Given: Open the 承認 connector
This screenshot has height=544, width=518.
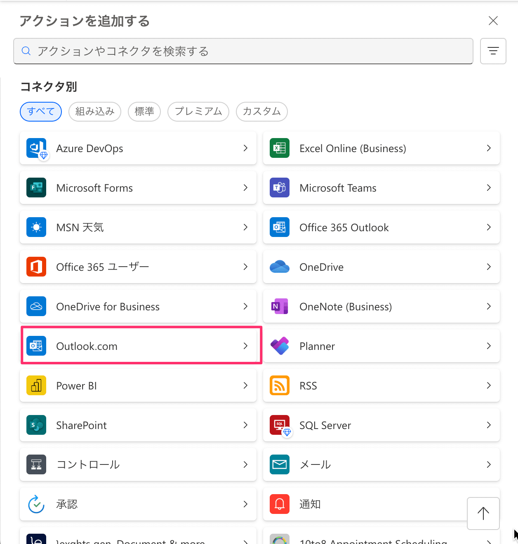Looking at the screenshot, I should click(138, 504).
